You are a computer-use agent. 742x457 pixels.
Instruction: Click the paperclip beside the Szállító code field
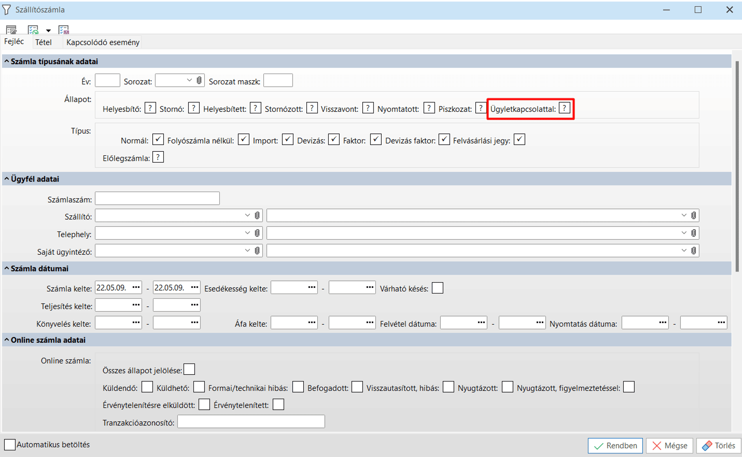tap(257, 215)
